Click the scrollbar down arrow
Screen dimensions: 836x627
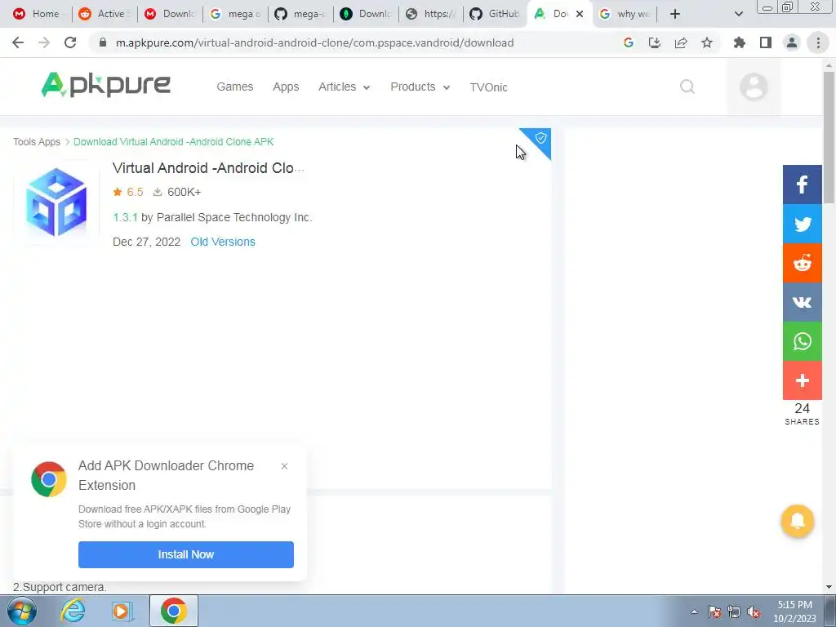[829, 587]
